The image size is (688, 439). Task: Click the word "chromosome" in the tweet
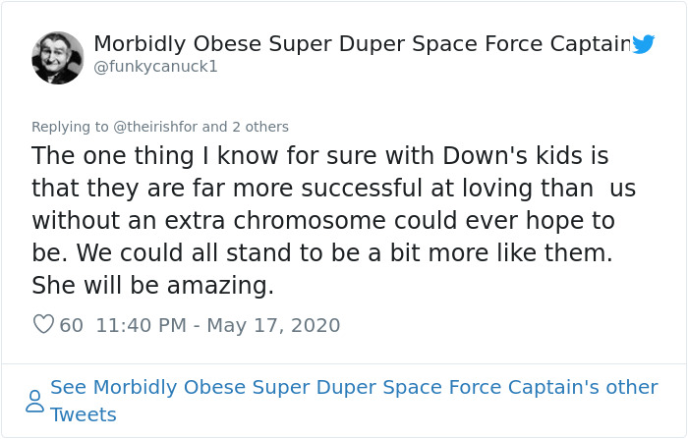tap(312, 221)
